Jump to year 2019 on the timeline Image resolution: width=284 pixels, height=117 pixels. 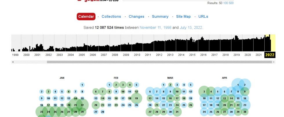point(236,55)
